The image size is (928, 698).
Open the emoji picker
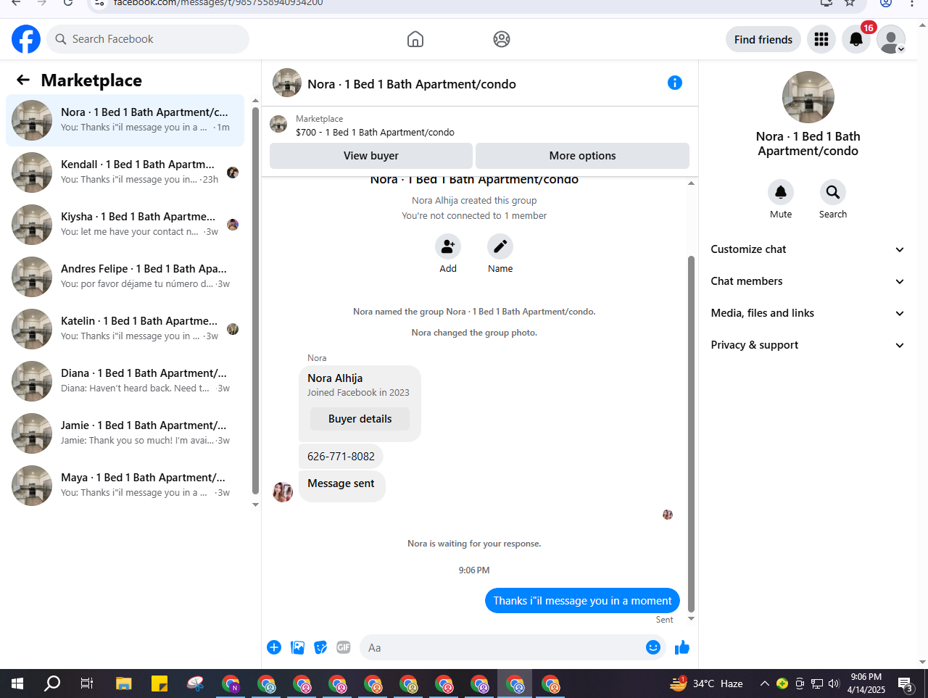[653, 647]
